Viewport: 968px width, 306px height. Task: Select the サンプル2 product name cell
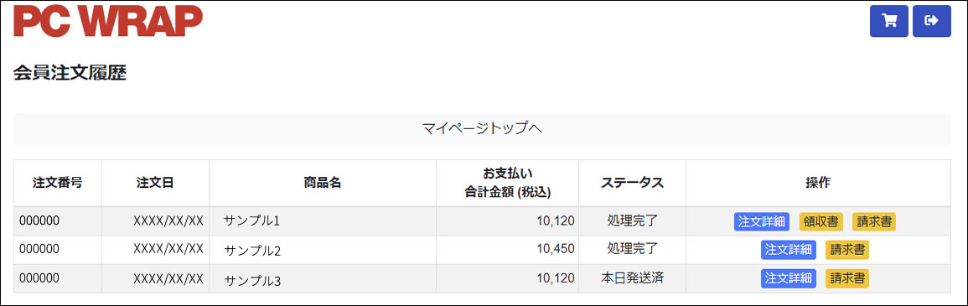pyautogui.click(x=323, y=251)
